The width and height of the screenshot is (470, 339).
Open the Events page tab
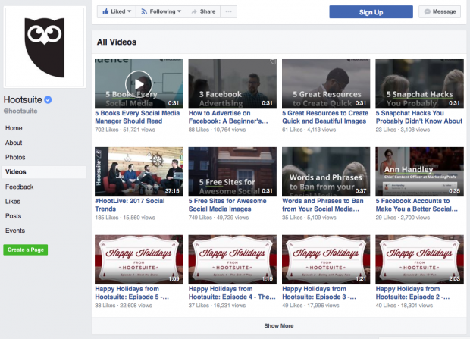tap(15, 231)
